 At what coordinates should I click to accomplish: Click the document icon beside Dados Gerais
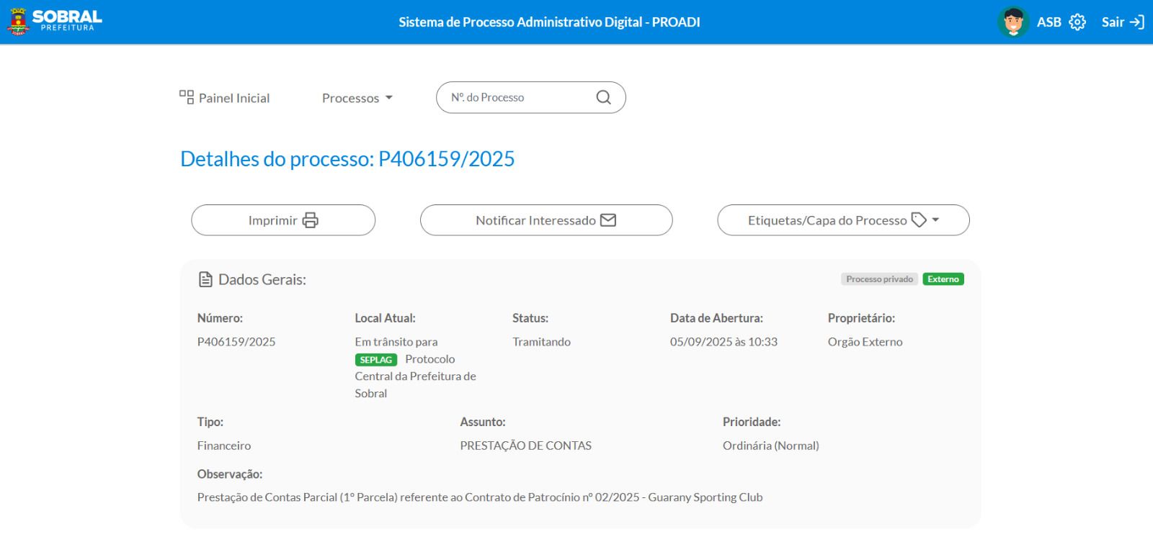[205, 279]
